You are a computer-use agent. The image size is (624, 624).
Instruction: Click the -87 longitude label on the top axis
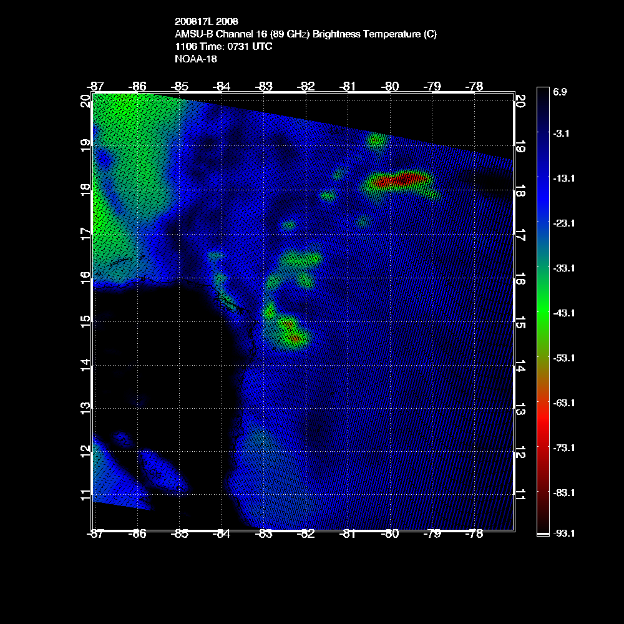point(95,86)
